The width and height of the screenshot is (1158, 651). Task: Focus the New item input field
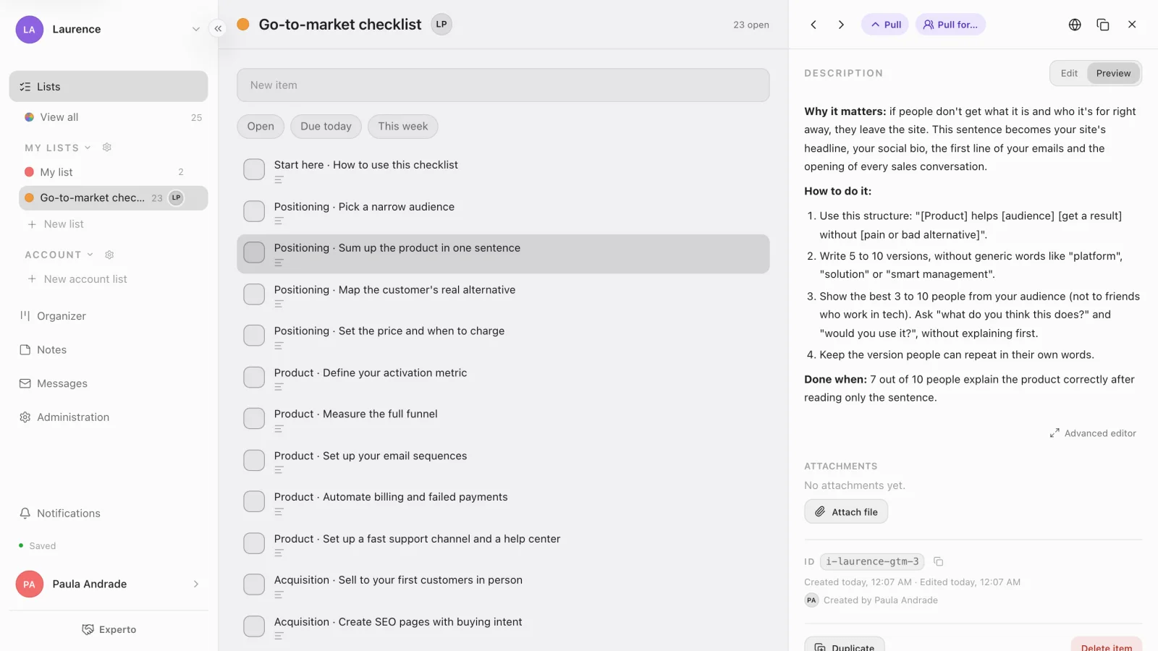pos(503,85)
